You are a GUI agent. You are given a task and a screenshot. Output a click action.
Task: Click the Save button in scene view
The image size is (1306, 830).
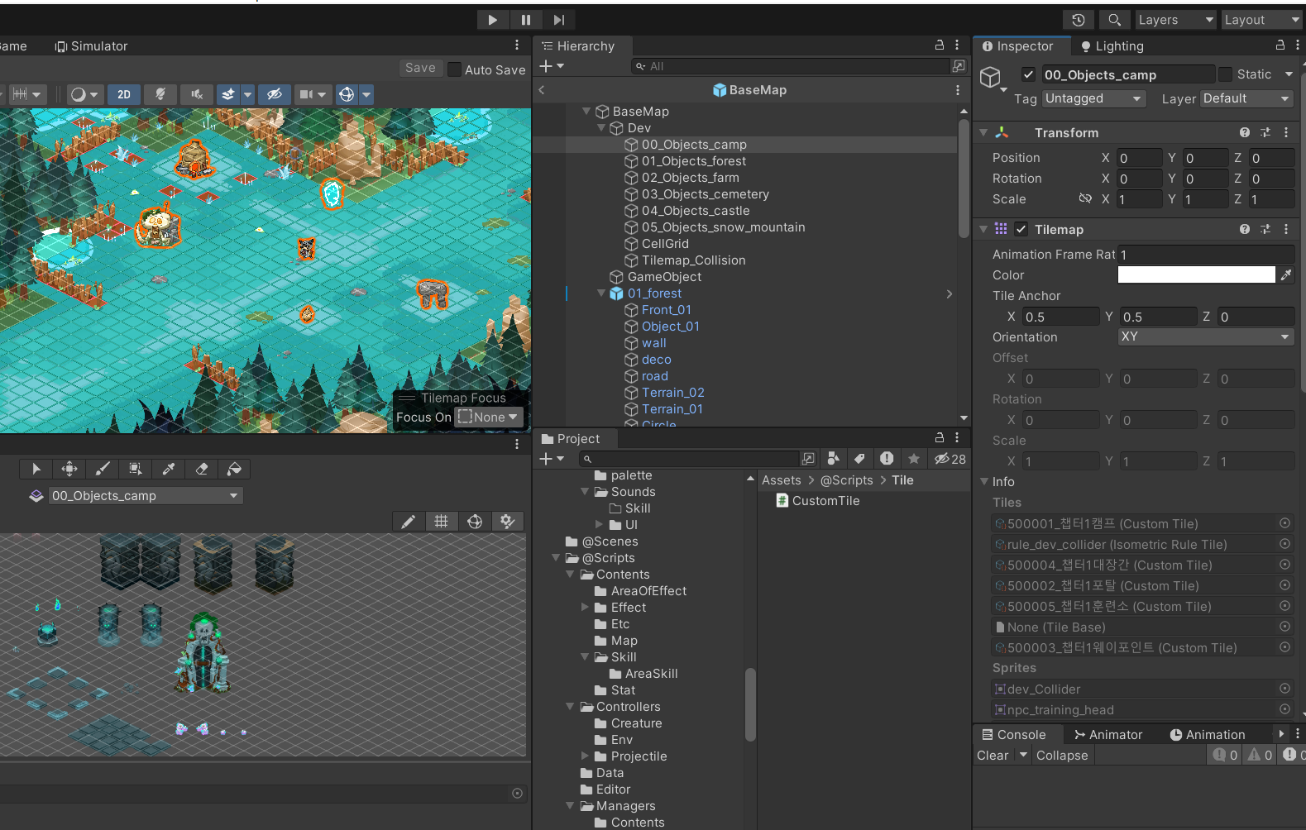coord(420,69)
